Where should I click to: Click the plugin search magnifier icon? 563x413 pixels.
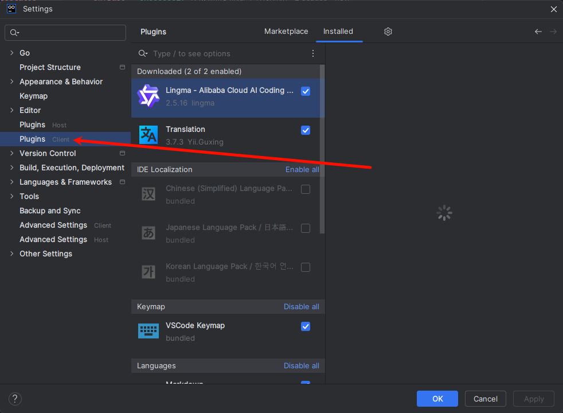pos(143,53)
